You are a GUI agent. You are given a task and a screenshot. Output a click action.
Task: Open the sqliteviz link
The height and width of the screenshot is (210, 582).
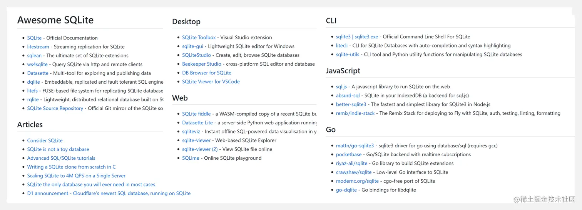tap(191, 132)
